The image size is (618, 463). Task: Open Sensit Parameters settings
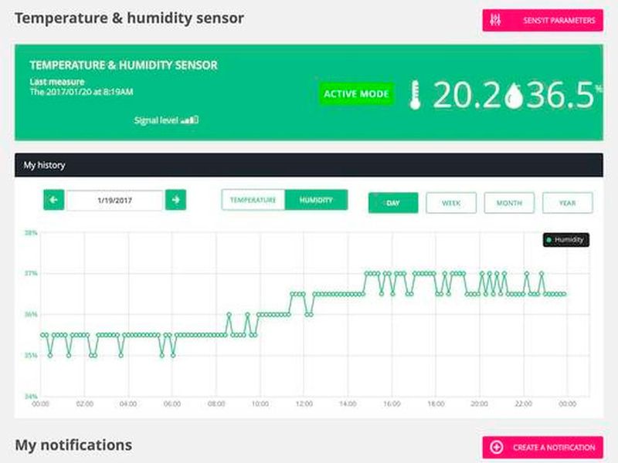542,20
